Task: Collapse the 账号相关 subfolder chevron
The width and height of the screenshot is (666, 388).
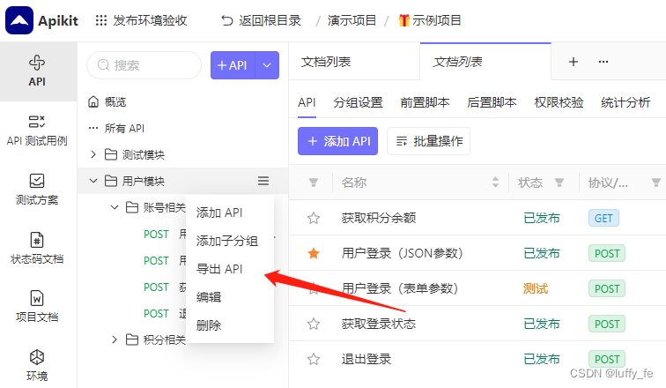Action: point(115,207)
